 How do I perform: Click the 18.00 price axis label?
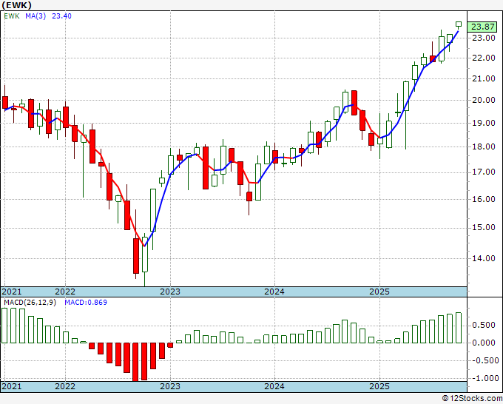coord(484,147)
